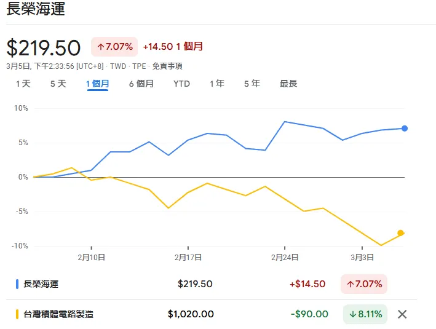This screenshot has height=329, width=436.
Task: Click the 長榮海運 page title
Action: 36,9
